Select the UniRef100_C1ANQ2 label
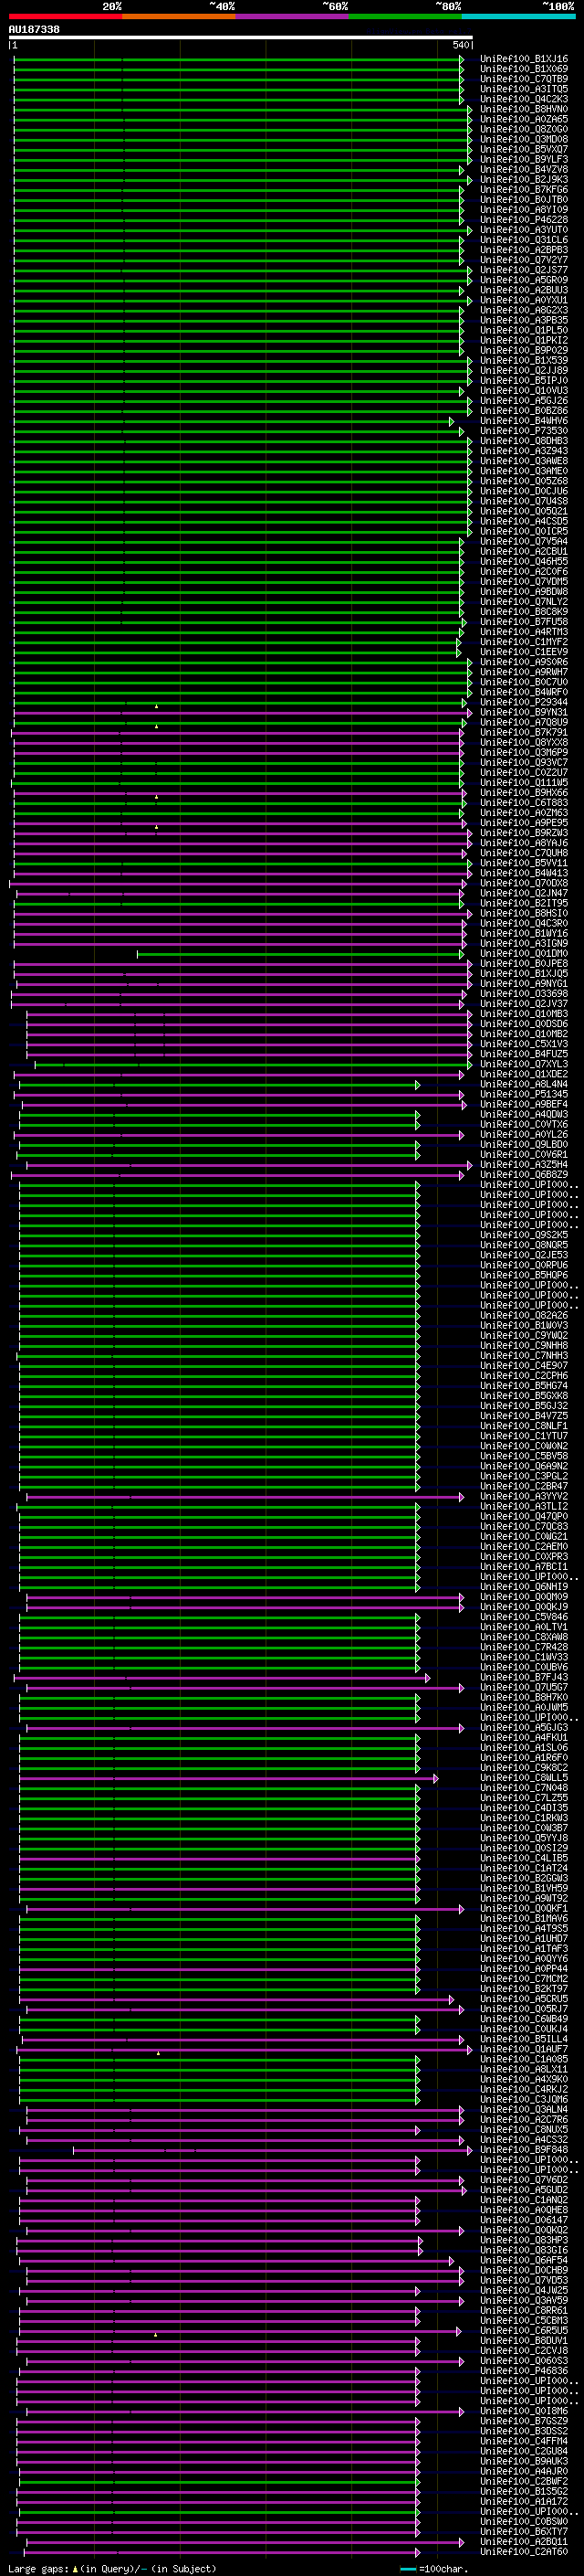The height and width of the screenshot is (2576, 584). point(524,2200)
